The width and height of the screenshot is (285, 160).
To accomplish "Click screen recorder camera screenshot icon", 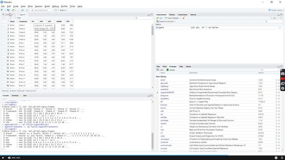I will coord(283,74).
